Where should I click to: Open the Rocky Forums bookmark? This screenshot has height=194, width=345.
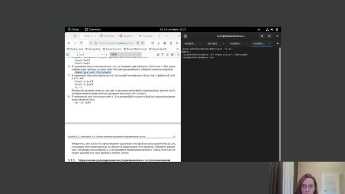pyautogui.click(x=112, y=49)
